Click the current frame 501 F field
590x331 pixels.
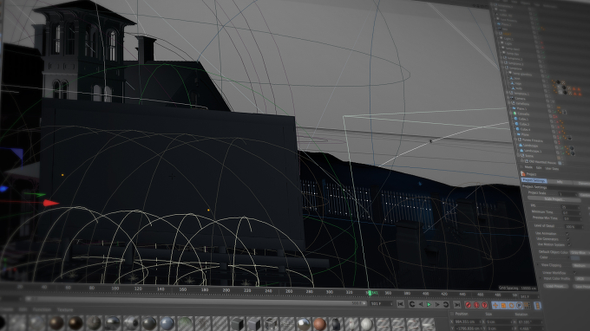point(381,303)
